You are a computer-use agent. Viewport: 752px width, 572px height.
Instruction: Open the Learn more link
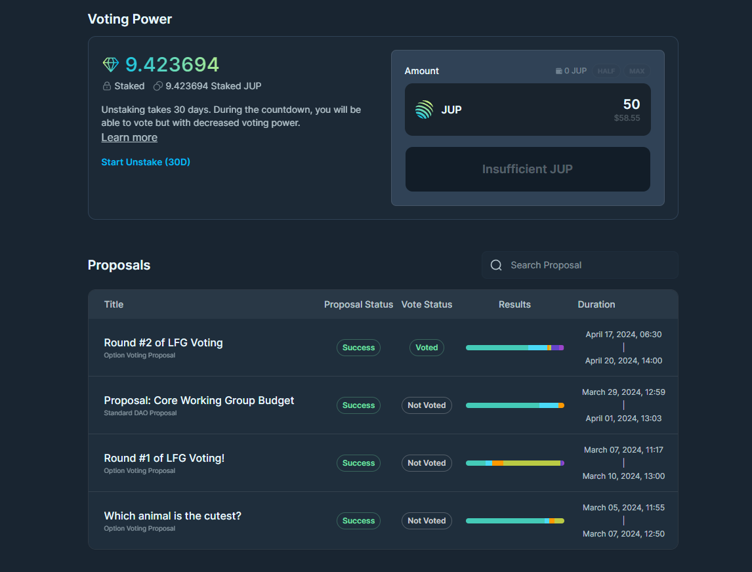pyautogui.click(x=129, y=137)
